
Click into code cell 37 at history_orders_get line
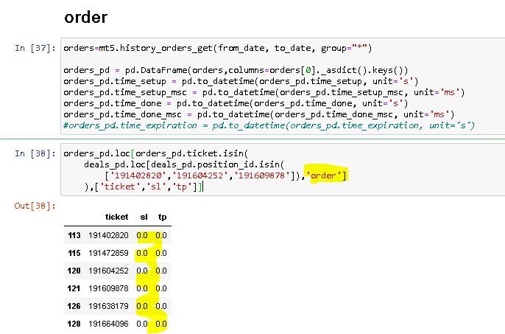[x=218, y=48]
